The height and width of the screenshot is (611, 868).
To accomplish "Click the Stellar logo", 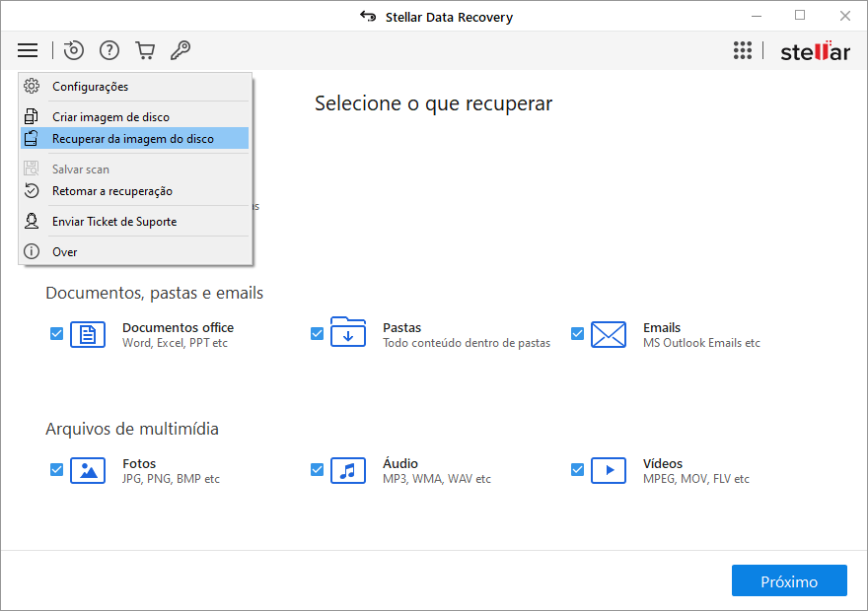I will point(815,51).
